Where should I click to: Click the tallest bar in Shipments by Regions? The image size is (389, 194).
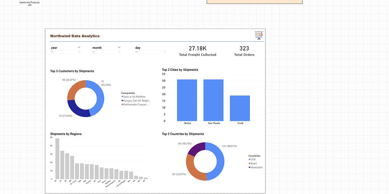(57, 158)
